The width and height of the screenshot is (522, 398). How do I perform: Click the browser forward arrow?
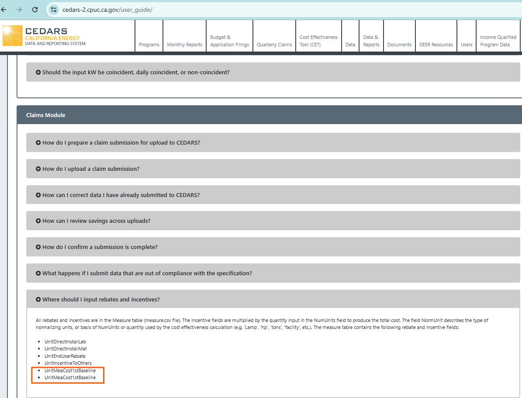pyautogui.click(x=19, y=10)
